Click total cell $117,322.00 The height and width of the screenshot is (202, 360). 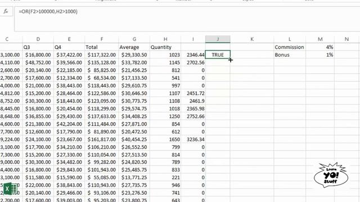102,55
